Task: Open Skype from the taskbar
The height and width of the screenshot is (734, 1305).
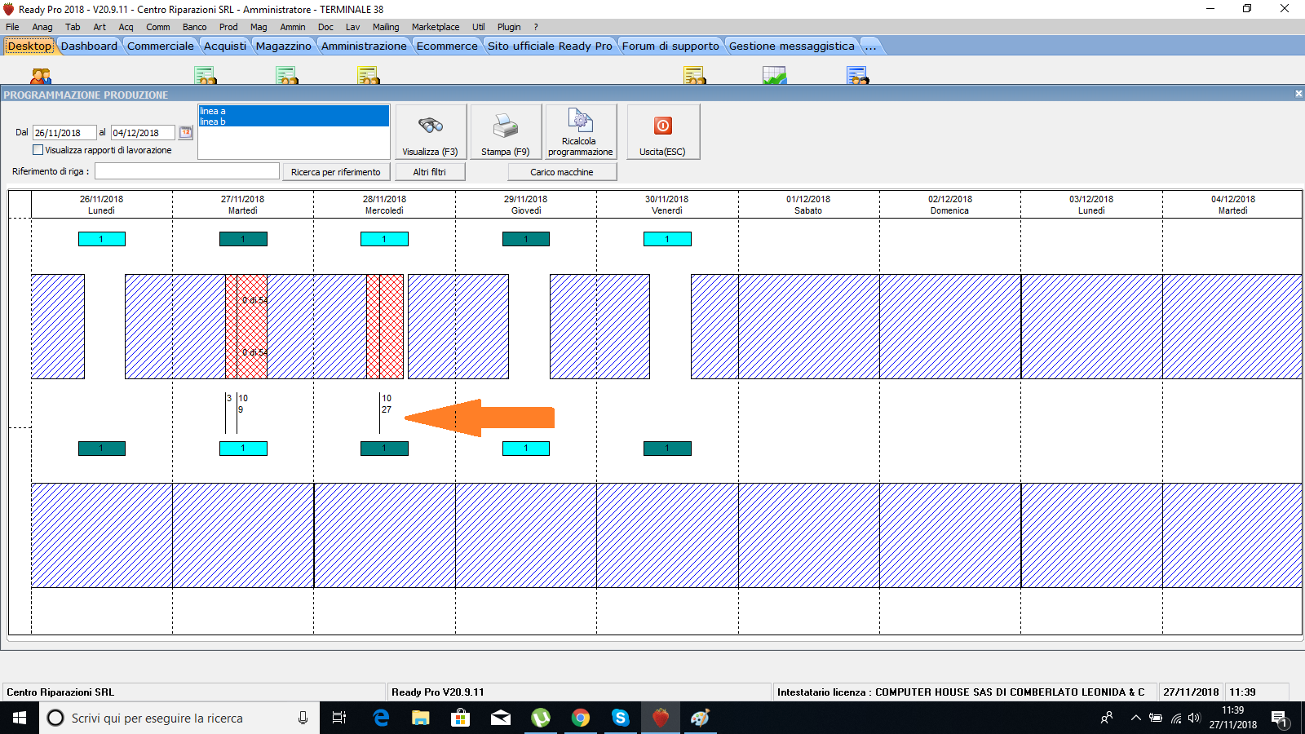Action: pyautogui.click(x=620, y=718)
